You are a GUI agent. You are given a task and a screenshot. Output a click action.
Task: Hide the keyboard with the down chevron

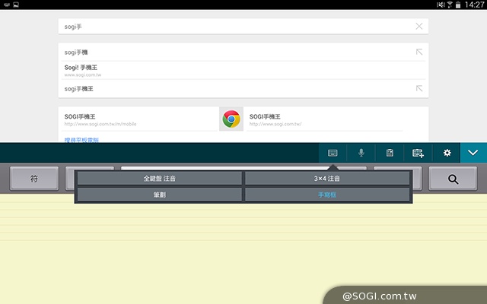pyautogui.click(x=473, y=153)
